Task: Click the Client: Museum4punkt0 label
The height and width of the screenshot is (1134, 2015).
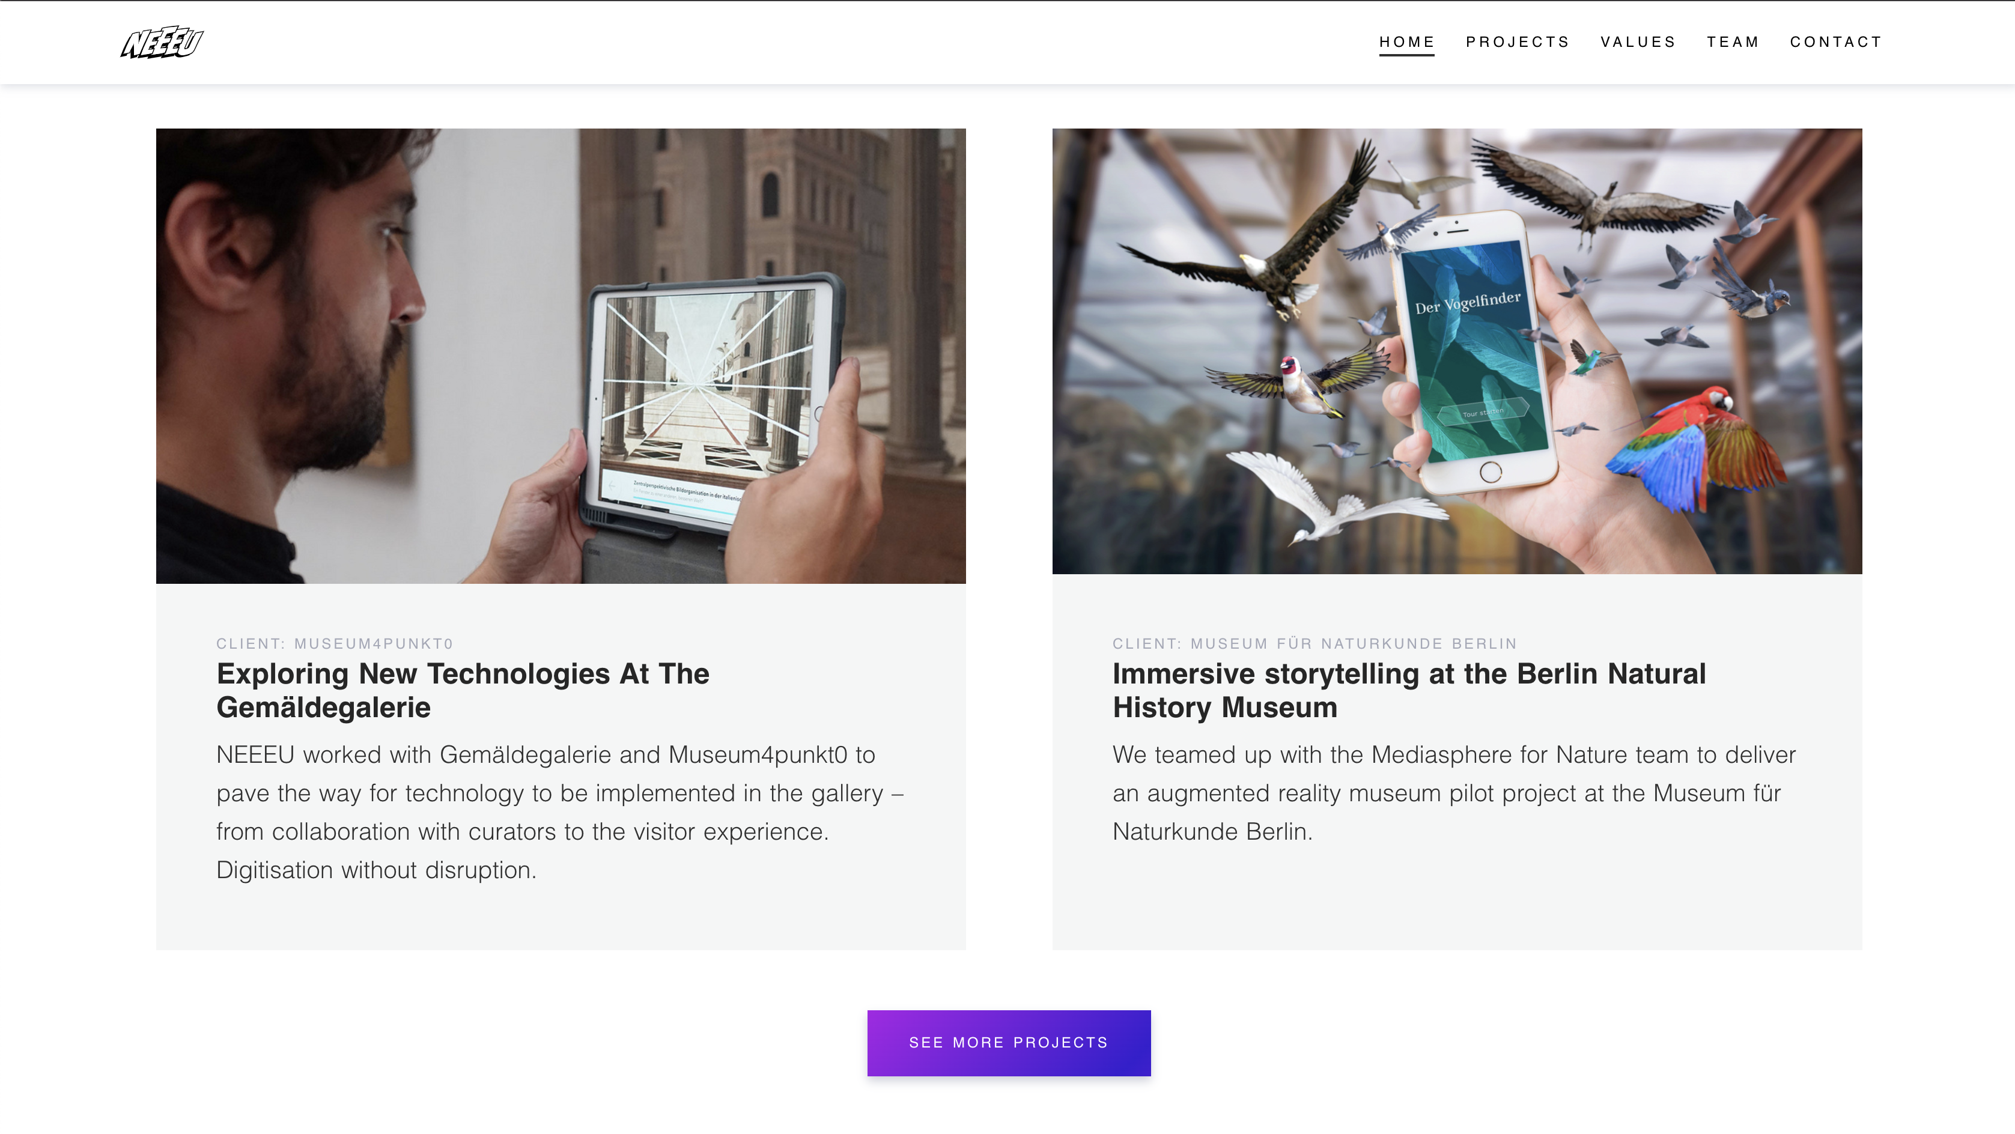Action: coord(335,644)
